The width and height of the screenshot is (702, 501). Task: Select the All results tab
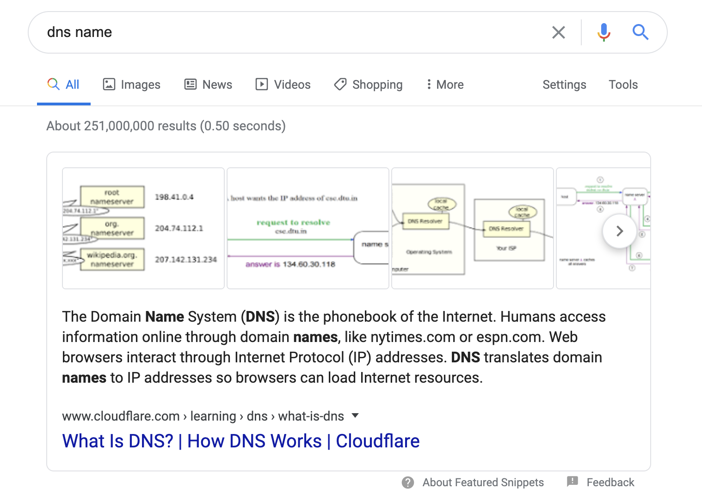pyautogui.click(x=64, y=85)
